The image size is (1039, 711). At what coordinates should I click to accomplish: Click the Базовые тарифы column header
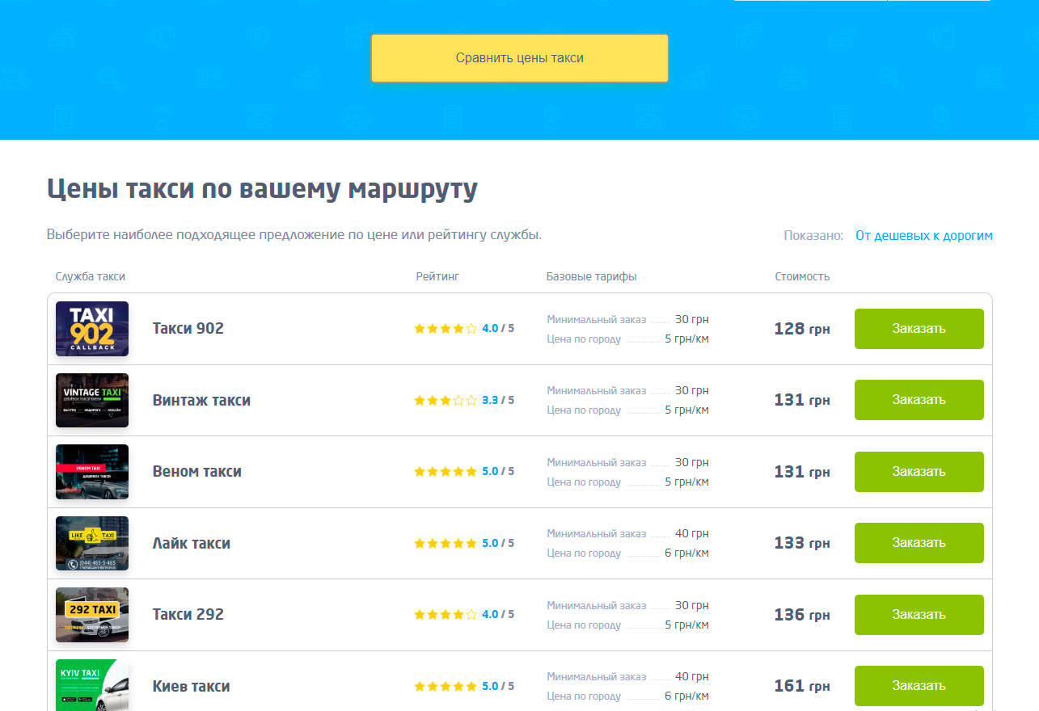pos(591,276)
